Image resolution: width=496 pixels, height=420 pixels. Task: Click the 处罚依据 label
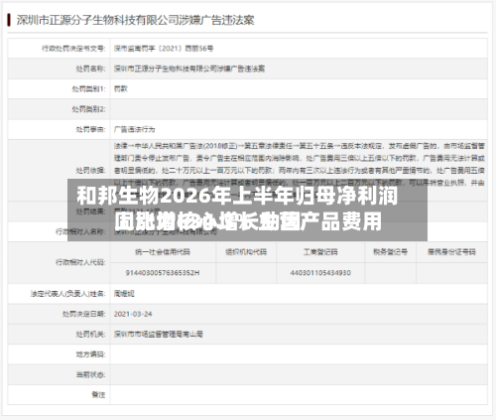point(90,171)
